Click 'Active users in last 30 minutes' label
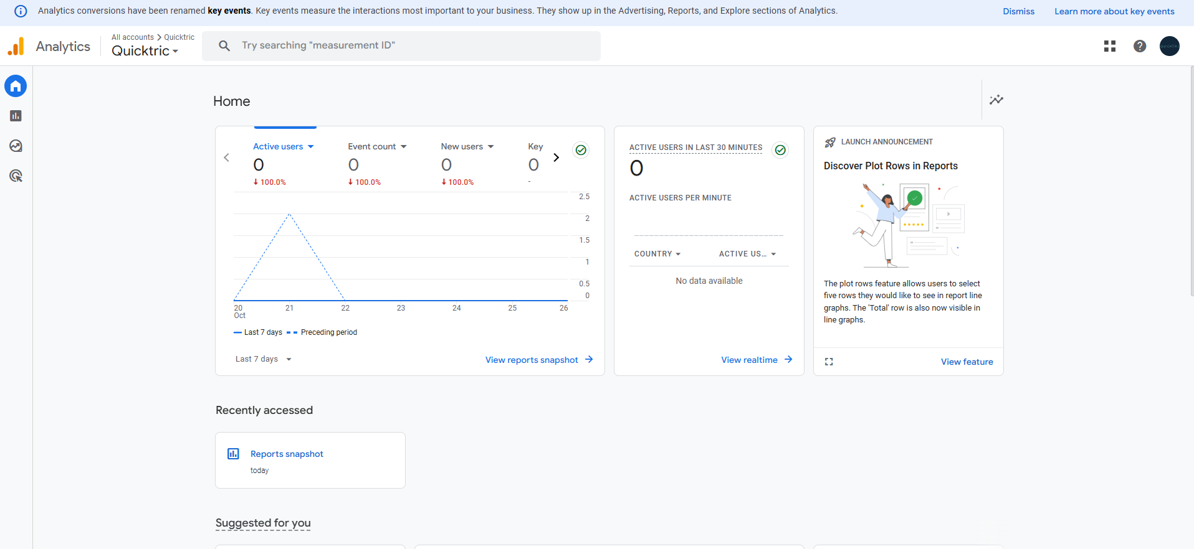Screen dimensions: 1194x549 tap(695, 148)
